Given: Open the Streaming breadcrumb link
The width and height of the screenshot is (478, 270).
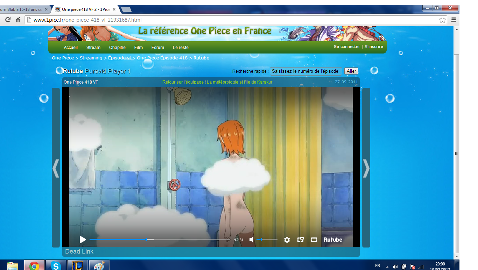Looking at the screenshot, I should point(91,58).
